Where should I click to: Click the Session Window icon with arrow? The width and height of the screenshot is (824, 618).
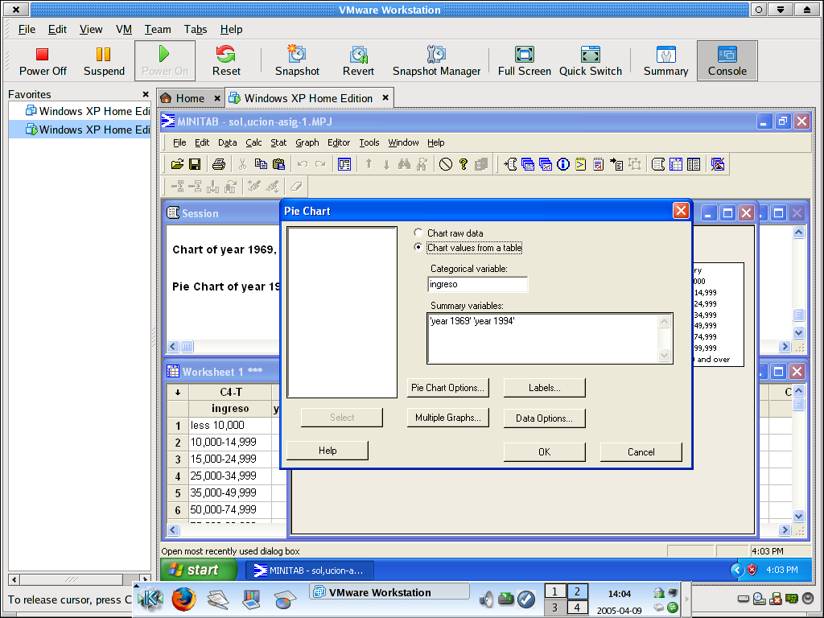(510, 164)
